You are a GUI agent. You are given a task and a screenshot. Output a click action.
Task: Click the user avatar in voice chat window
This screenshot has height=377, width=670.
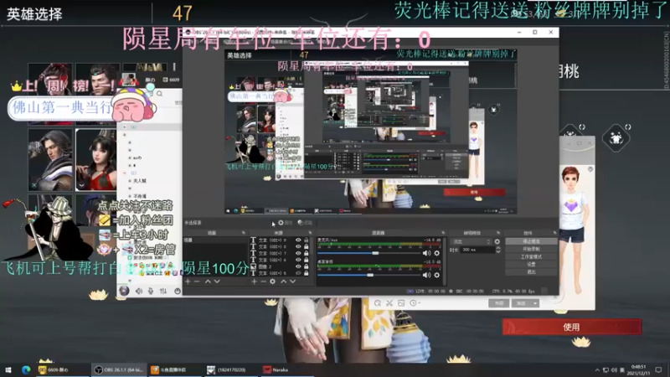(124, 291)
